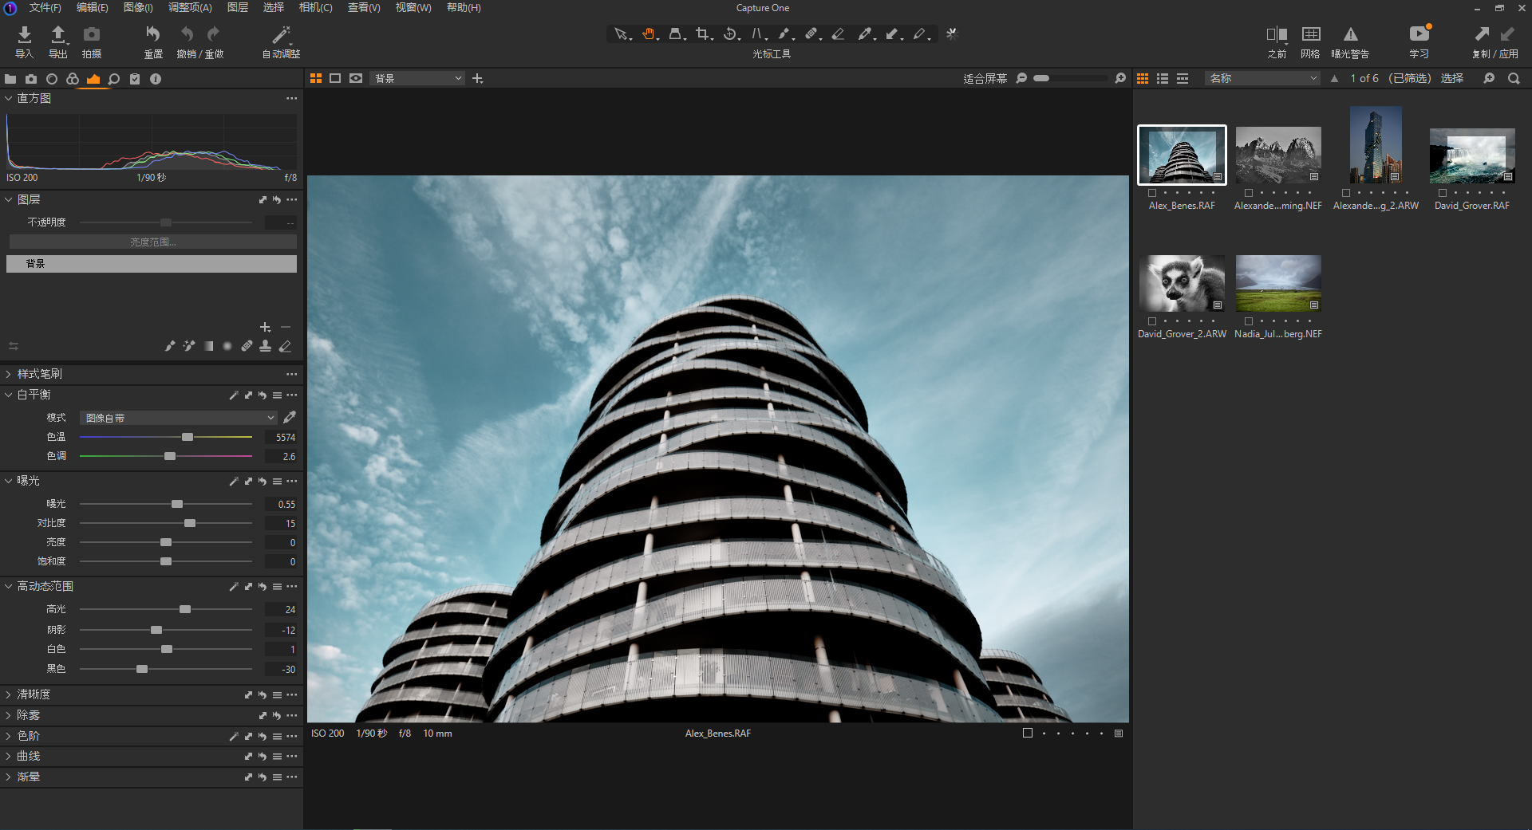Collapse the 曝光 exposure panel
1532x830 pixels.
9,481
